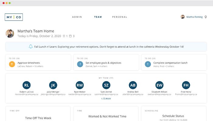Image resolution: width=213 pixels, height=121 pixels.
Task: Open the Time Off This Week card
Action: pos(38,114)
